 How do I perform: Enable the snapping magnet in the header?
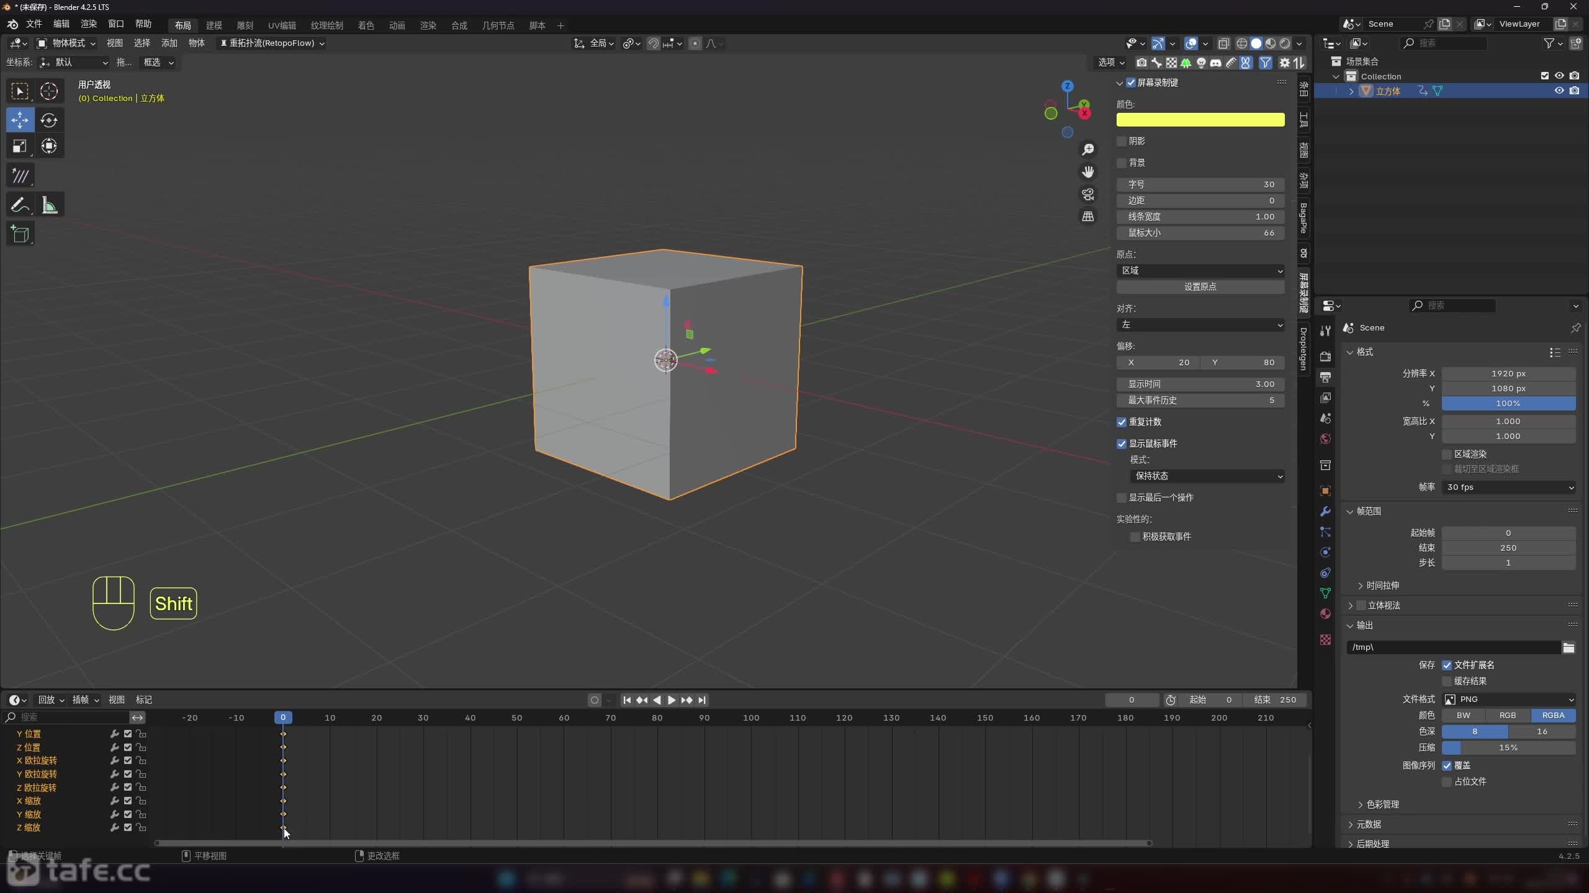click(653, 43)
